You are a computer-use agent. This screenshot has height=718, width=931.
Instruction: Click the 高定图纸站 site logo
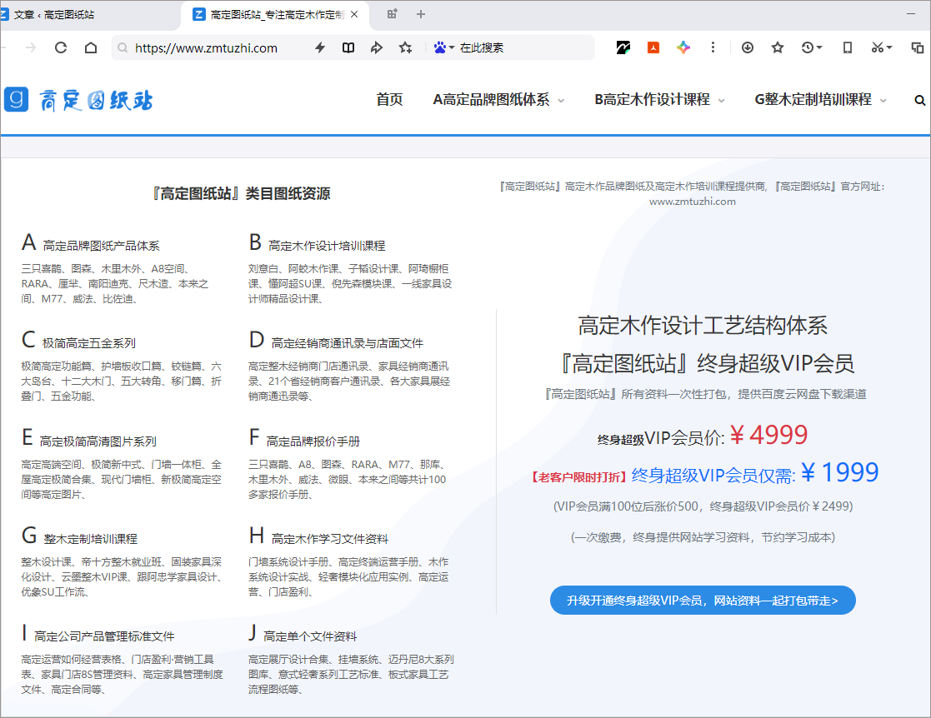coord(79,100)
